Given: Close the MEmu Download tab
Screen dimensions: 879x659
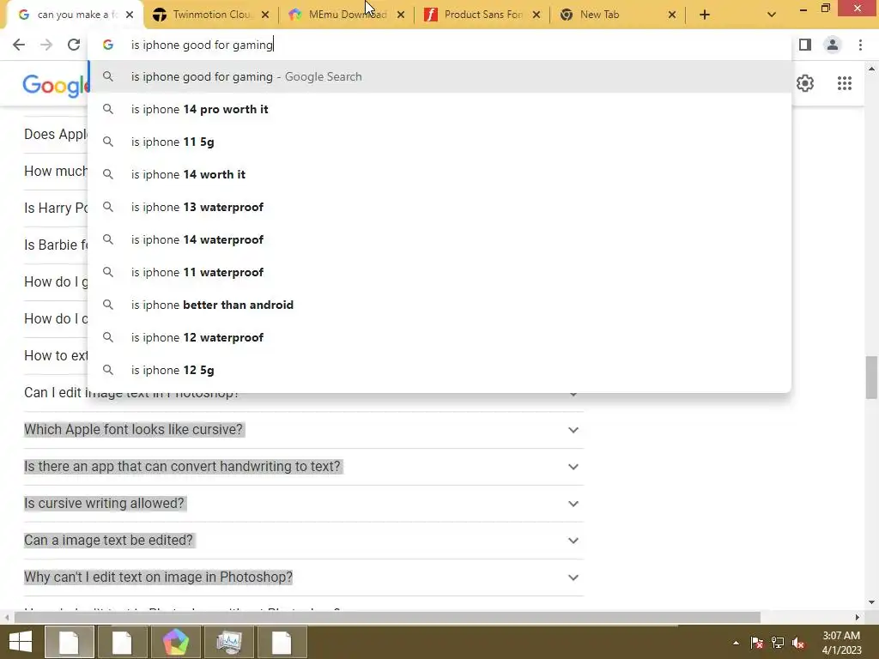Looking at the screenshot, I should (401, 15).
